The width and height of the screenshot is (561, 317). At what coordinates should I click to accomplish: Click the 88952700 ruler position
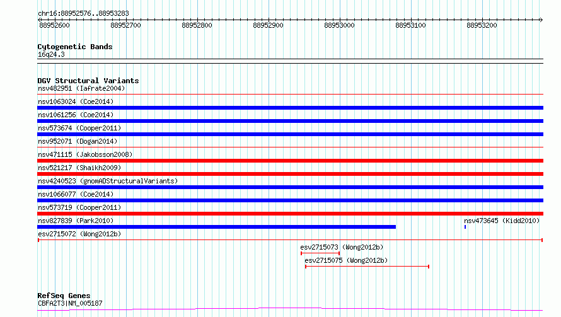click(x=125, y=25)
